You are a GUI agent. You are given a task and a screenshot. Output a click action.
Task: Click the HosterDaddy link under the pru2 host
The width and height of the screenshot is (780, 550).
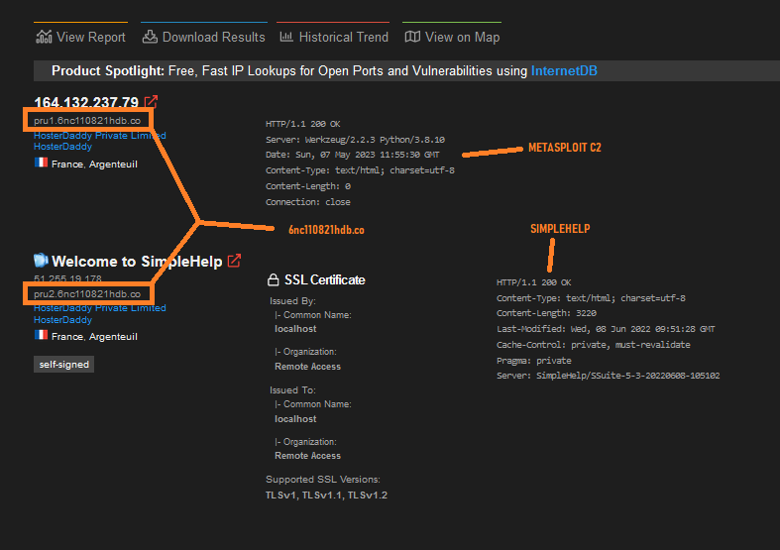[x=62, y=320]
